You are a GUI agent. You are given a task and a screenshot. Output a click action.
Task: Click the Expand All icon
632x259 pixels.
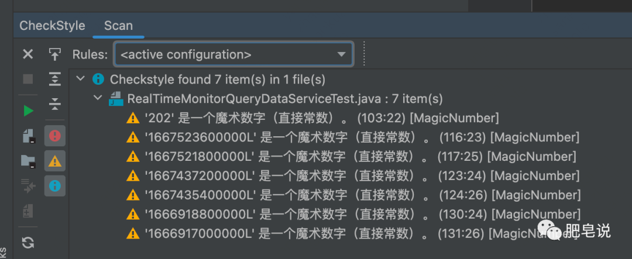tap(55, 79)
